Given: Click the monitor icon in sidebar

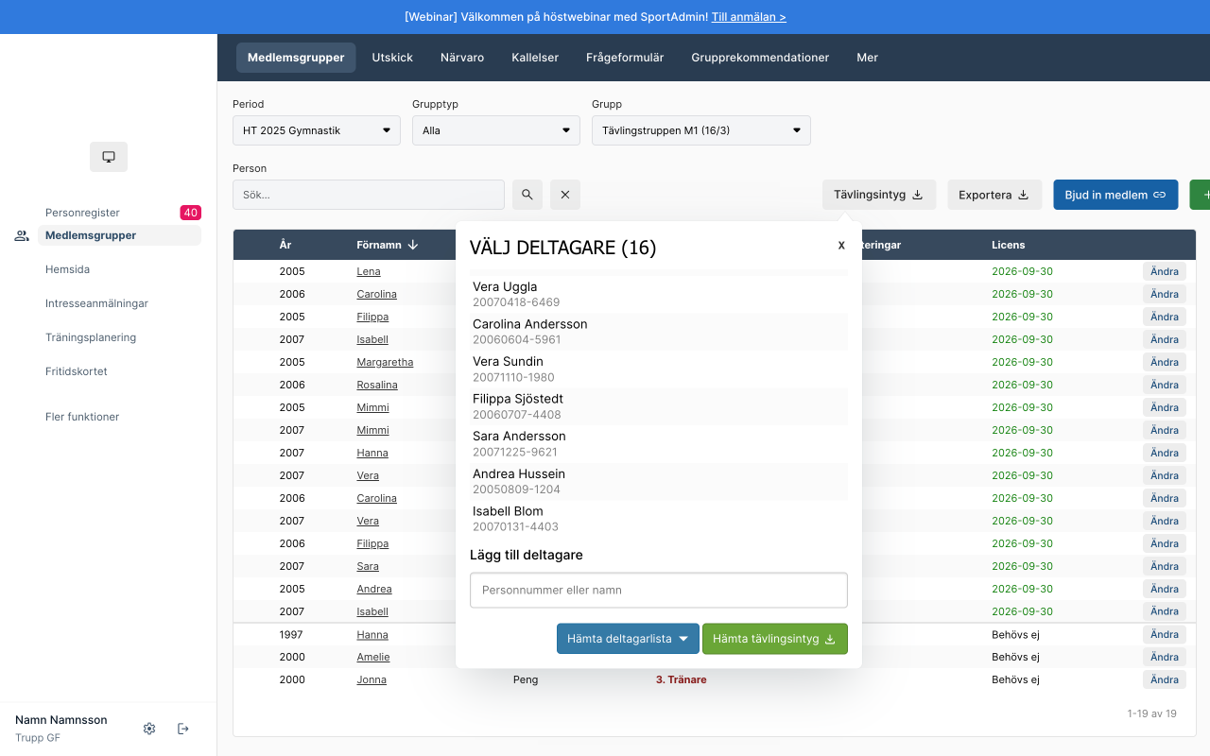Looking at the screenshot, I should click(109, 157).
